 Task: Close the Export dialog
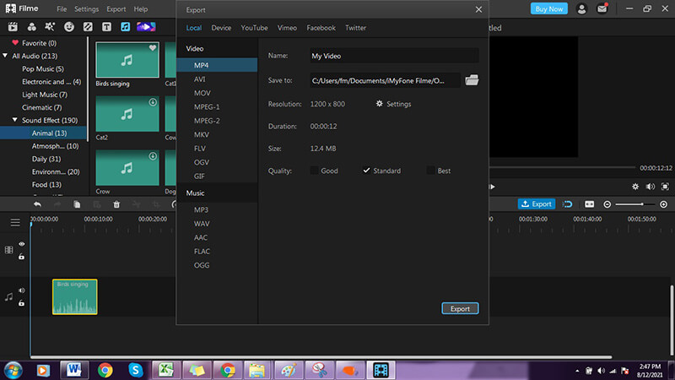point(478,9)
